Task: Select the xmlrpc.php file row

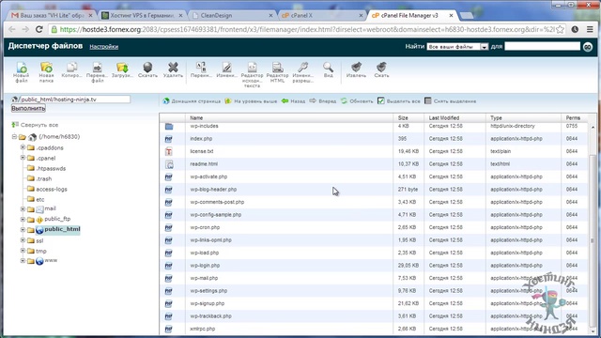Action: (x=374, y=329)
